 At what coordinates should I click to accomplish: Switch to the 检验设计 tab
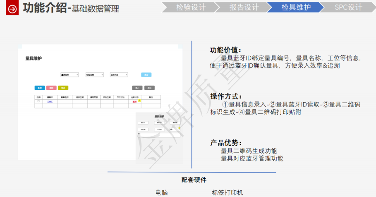click(x=191, y=7)
